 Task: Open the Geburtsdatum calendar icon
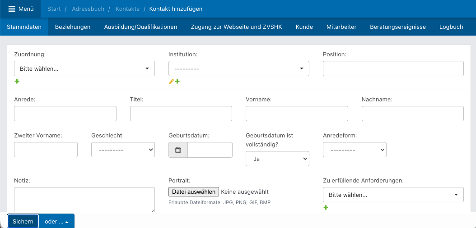pyautogui.click(x=178, y=150)
